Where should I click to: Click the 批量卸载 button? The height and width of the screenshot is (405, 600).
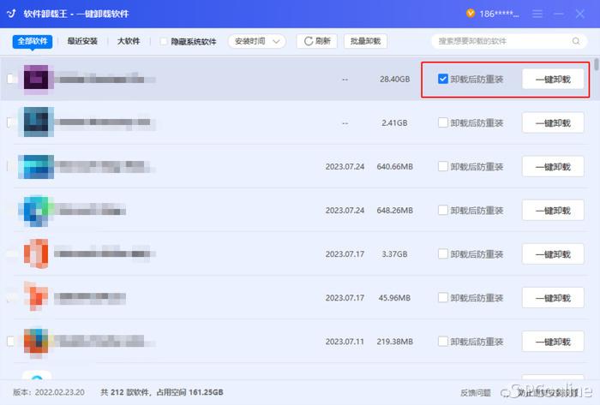365,41
